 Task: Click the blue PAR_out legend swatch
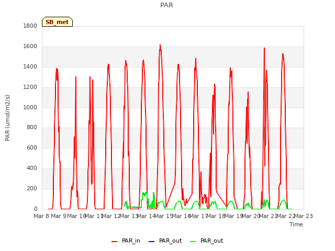click(x=151, y=242)
